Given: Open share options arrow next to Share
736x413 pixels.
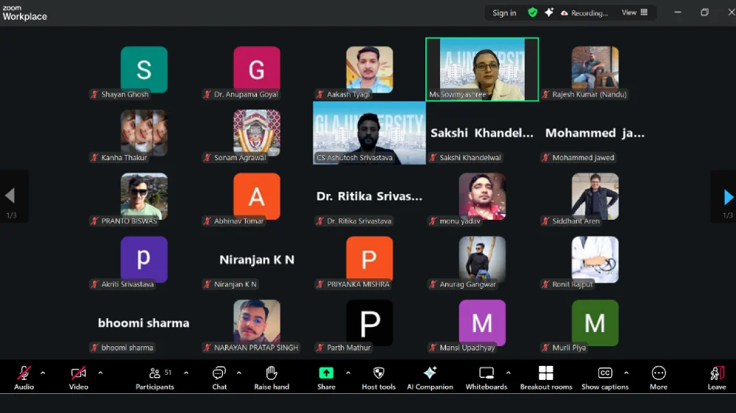Looking at the screenshot, I should 348,373.
